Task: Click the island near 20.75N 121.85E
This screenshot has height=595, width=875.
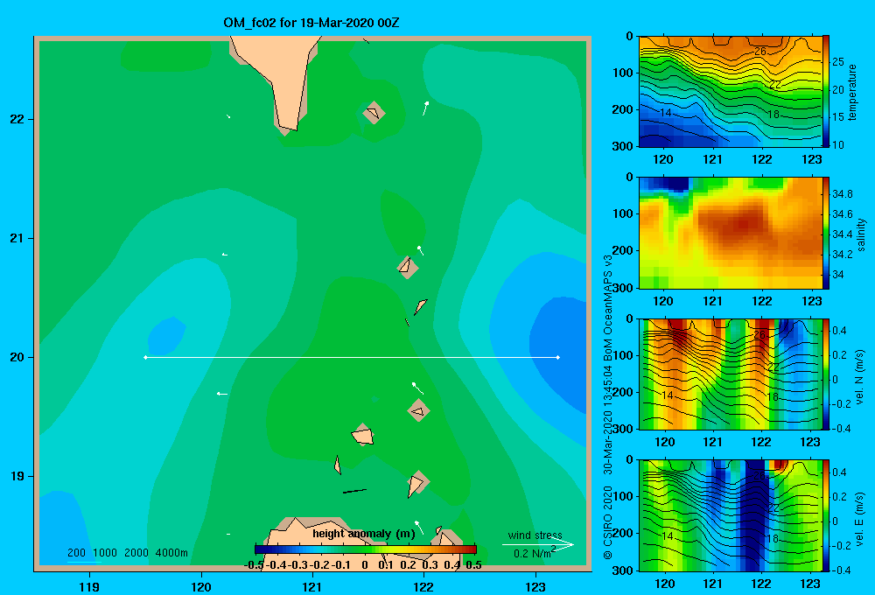Action: tap(408, 267)
